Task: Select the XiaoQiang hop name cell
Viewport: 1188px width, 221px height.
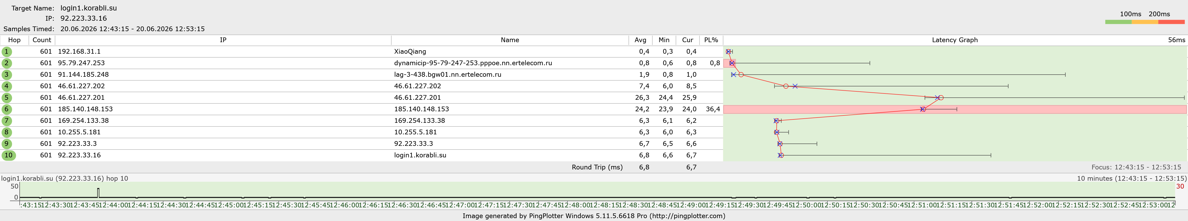Action: click(410, 52)
